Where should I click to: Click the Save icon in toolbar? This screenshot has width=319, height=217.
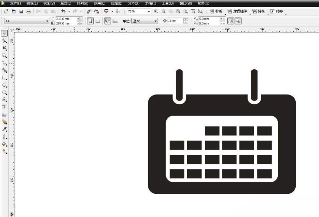pos(21,11)
